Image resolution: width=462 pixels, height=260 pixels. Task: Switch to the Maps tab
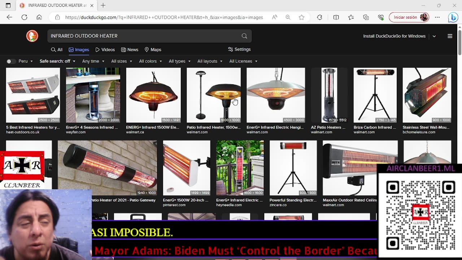pyautogui.click(x=153, y=49)
